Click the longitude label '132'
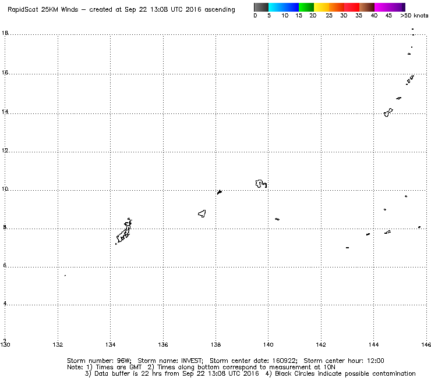The height and width of the screenshot is (378, 431). point(58,344)
